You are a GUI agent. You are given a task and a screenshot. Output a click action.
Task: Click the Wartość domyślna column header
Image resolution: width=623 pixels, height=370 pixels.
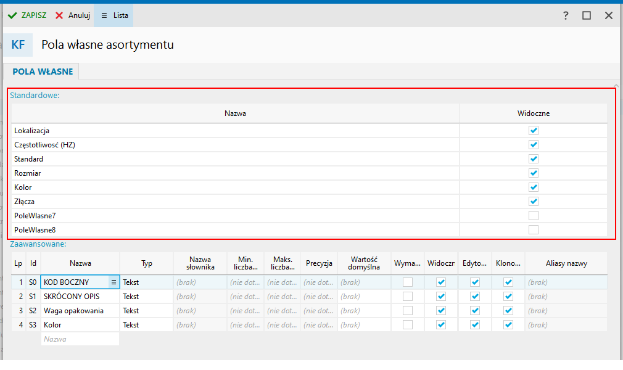(364, 263)
